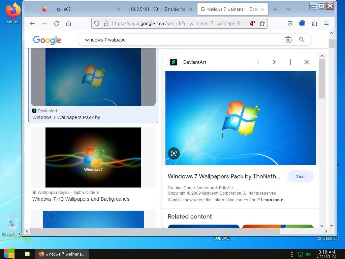Reload the current page

click(57, 23)
